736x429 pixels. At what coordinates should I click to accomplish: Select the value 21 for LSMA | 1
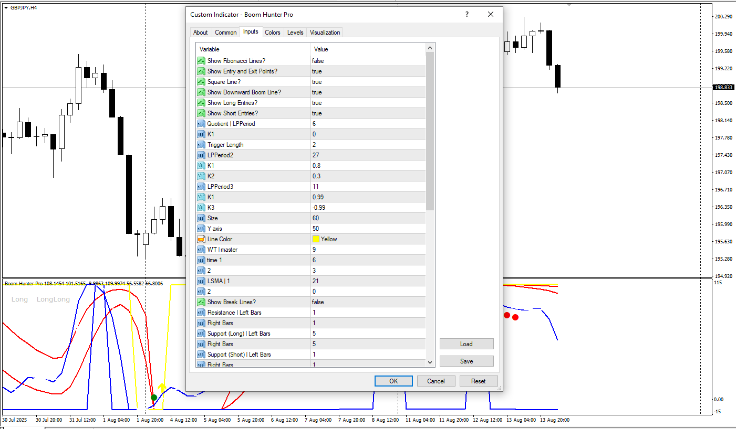click(315, 281)
